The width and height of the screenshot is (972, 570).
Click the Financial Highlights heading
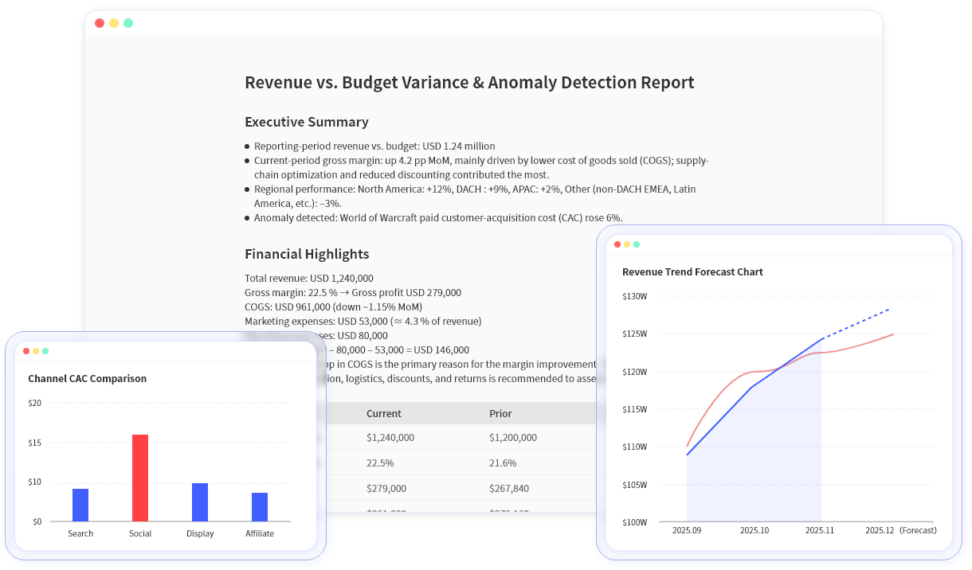(x=307, y=254)
